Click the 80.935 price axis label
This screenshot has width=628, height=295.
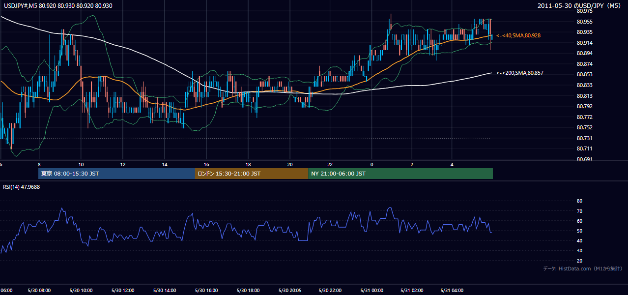[x=584, y=32]
